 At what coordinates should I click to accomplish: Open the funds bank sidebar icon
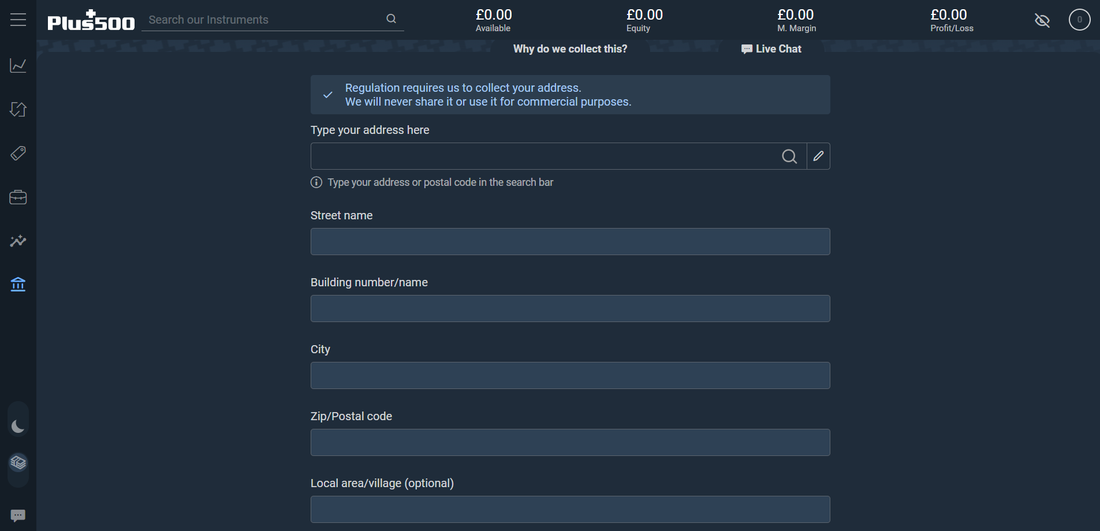18,285
